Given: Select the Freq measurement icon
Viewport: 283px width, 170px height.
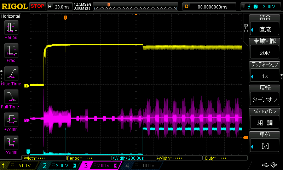Looking at the screenshot, I should pos(11,50).
